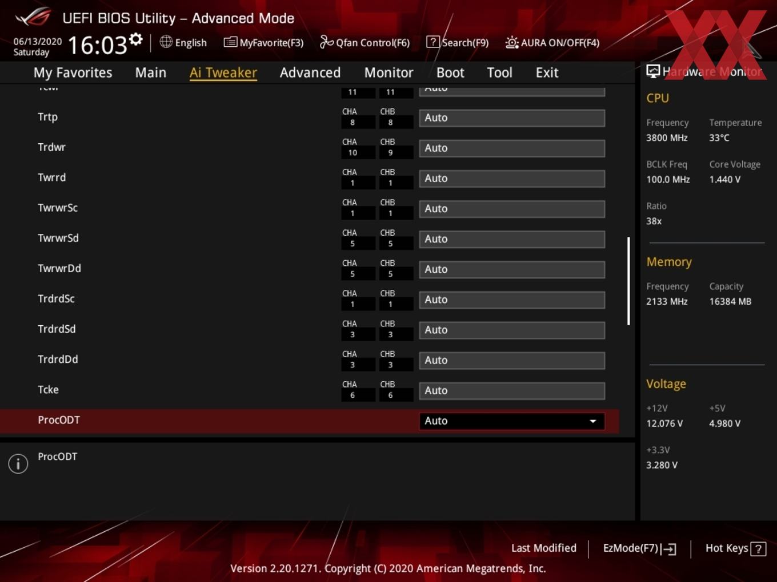Click the Trdwr Auto input field

tap(512, 148)
